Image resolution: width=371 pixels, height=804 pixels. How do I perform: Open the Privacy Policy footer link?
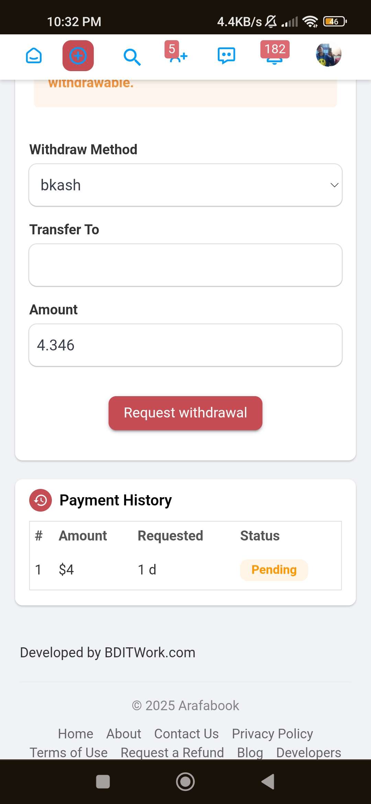point(272,734)
